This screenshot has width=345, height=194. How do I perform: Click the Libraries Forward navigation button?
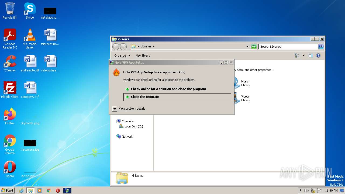click(x=123, y=47)
